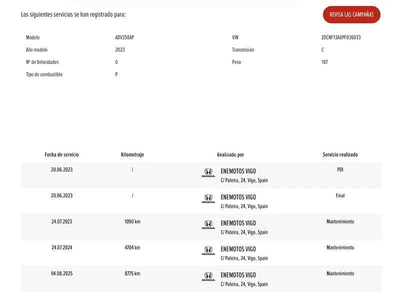Click the Honda logo in the Final service row
400x293 pixels.
208,199
